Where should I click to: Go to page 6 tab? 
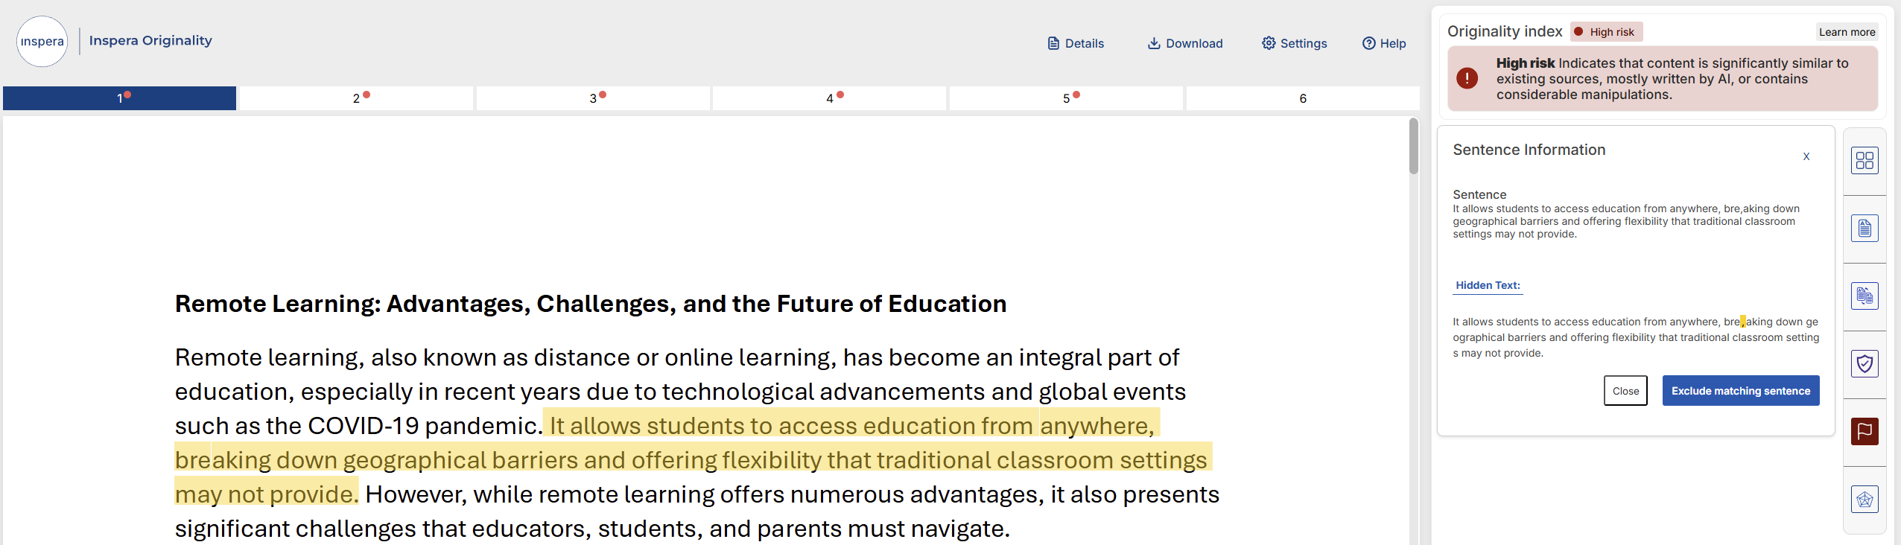pos(1303,98)
